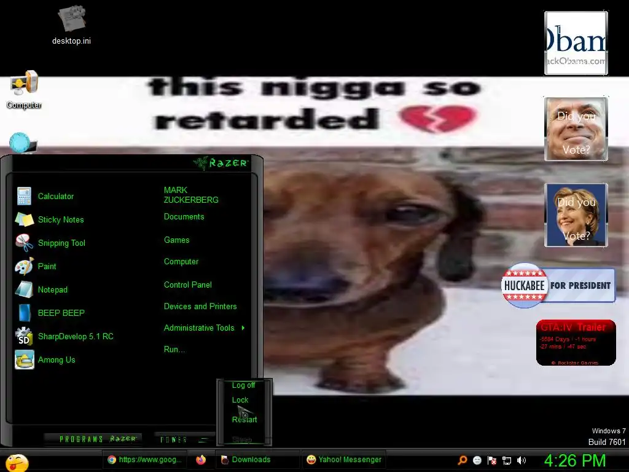The height and width of the screenshot is (472, 629).
Task: Click the Hillary Did you Vote gadget
Action: coord(576,214)
